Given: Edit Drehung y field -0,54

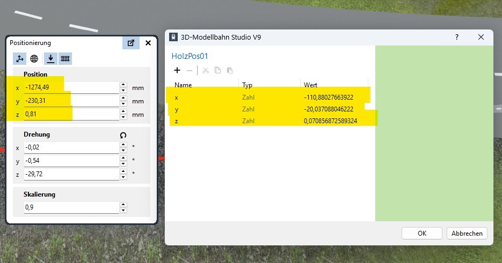Looking at the screenshot, I should pos(71,161).
